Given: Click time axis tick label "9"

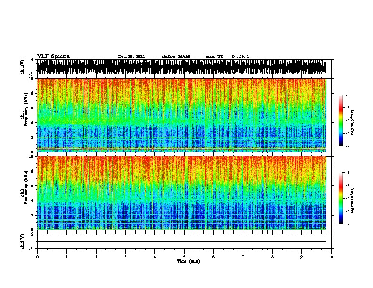Looking at the screenshot, I should 301,257.
